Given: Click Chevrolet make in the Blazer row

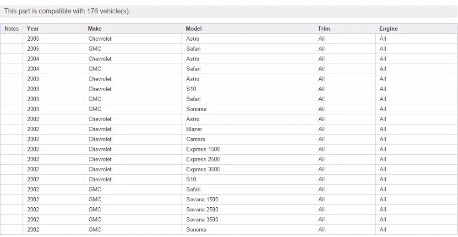Looking at the screenshot, I should [x=100, y=129].
